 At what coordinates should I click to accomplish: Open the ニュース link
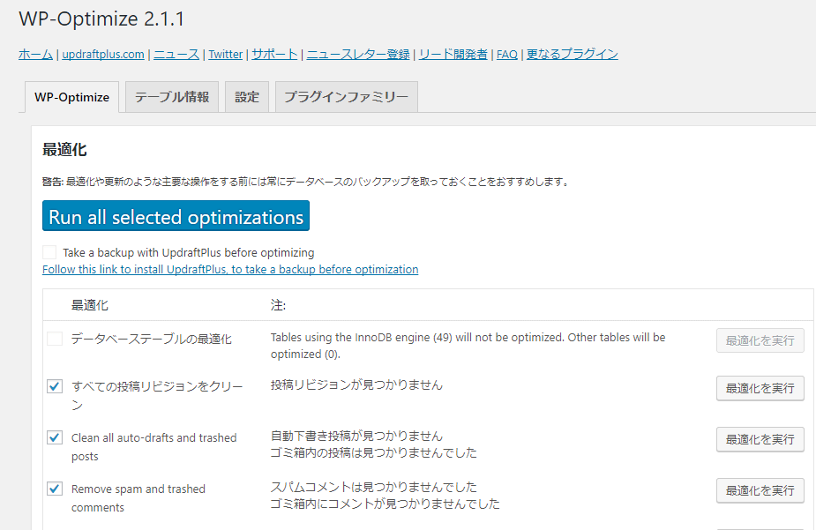tap(176, 54)
